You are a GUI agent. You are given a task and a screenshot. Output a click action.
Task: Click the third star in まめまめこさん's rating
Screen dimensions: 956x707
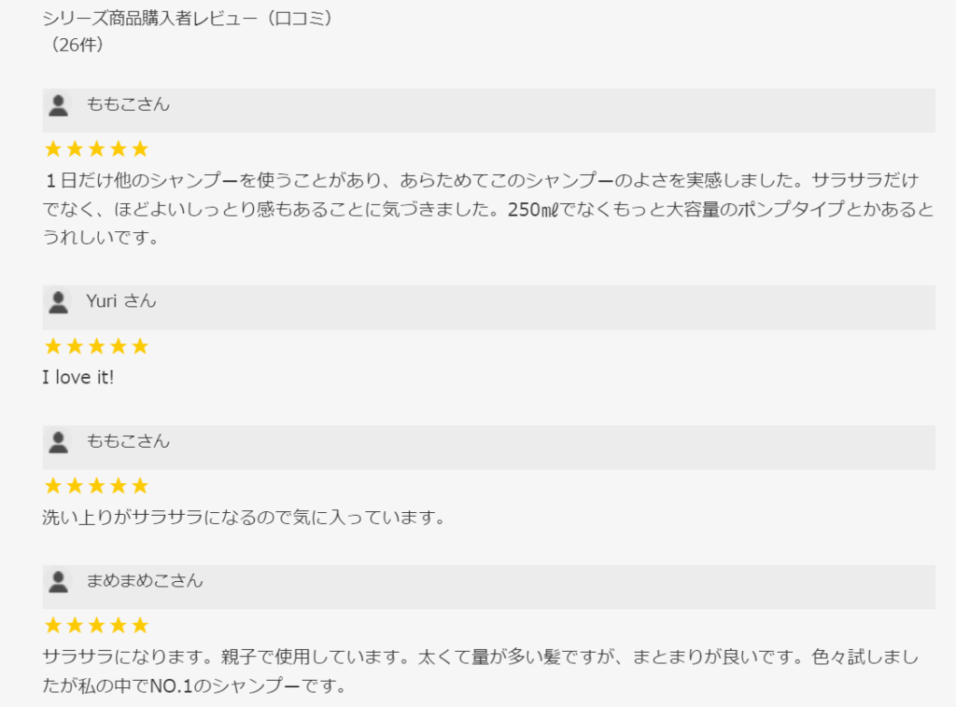[x=96, y=625]
